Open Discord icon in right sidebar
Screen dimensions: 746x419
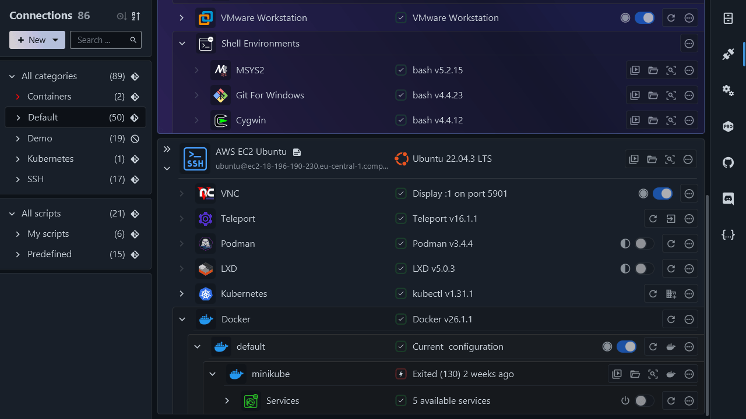point(728,198)
